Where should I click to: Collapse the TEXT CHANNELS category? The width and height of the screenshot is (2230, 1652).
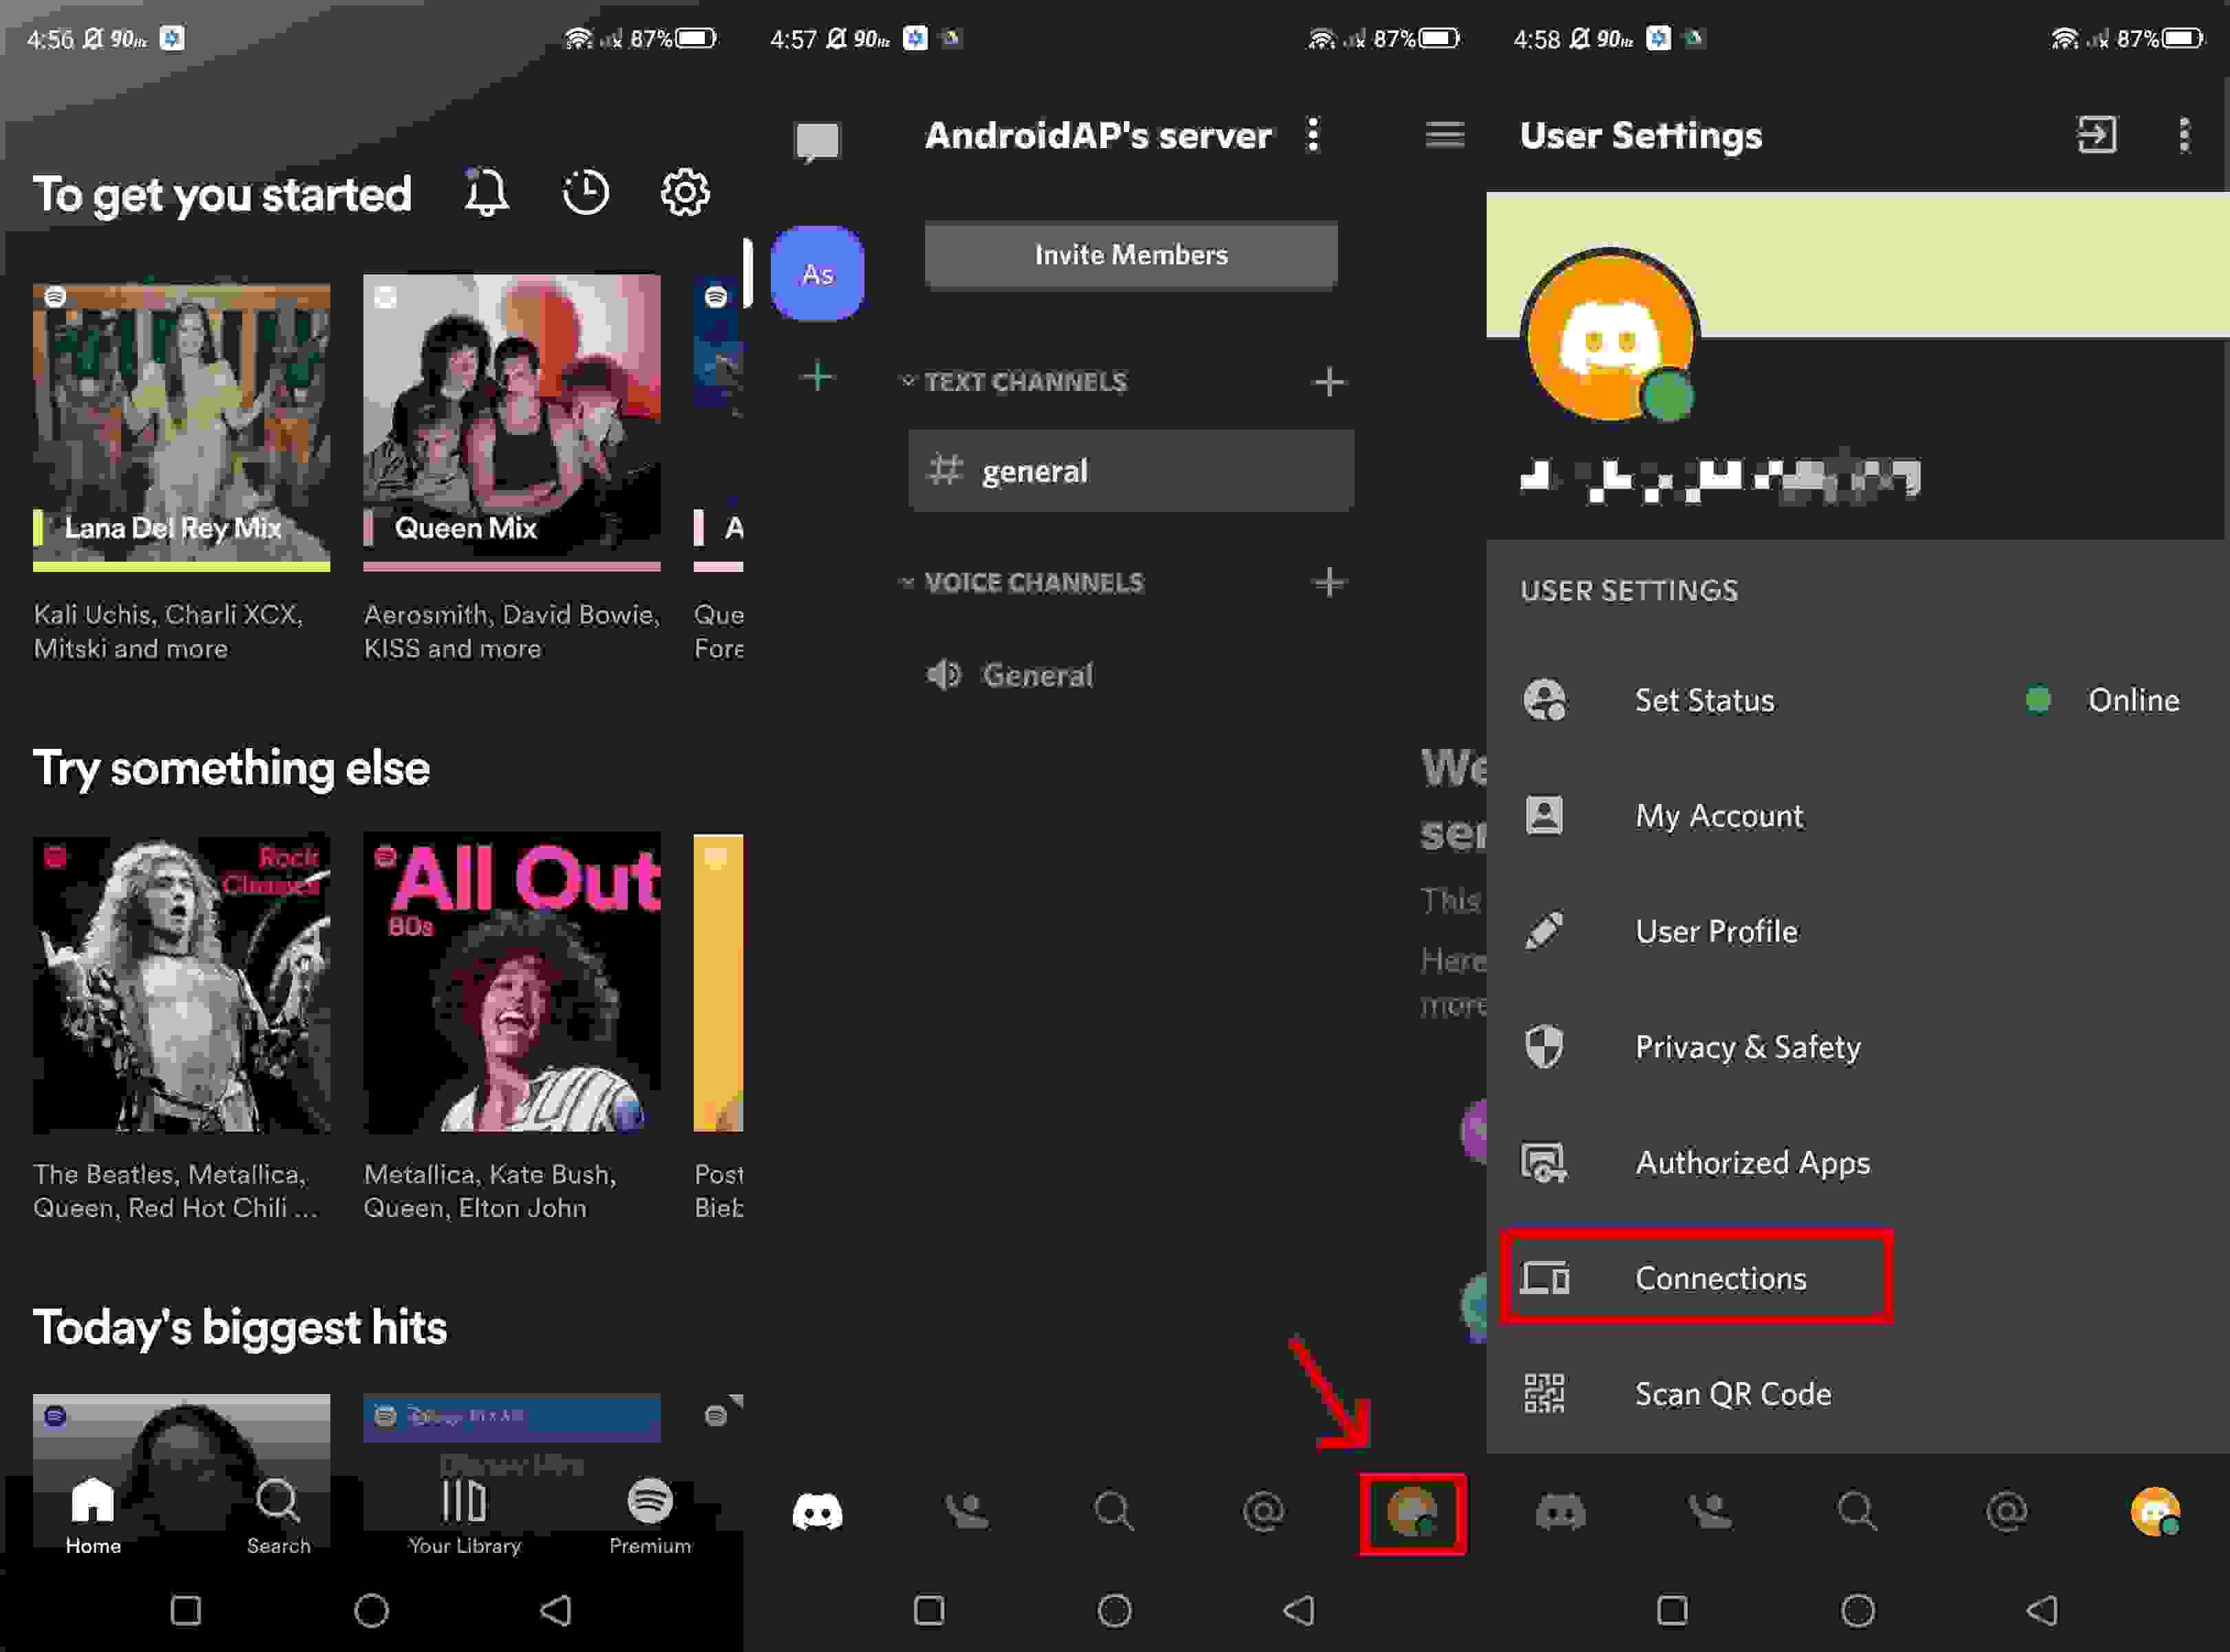point(1015,381)
